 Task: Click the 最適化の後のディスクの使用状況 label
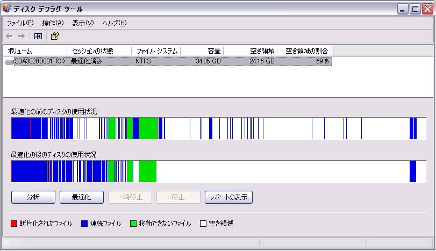pyautogui.click(x=54, y=155)
